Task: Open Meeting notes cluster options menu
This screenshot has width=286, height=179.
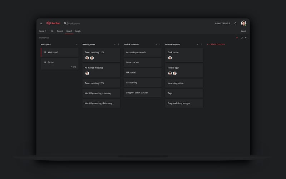Action: (118, 44)
